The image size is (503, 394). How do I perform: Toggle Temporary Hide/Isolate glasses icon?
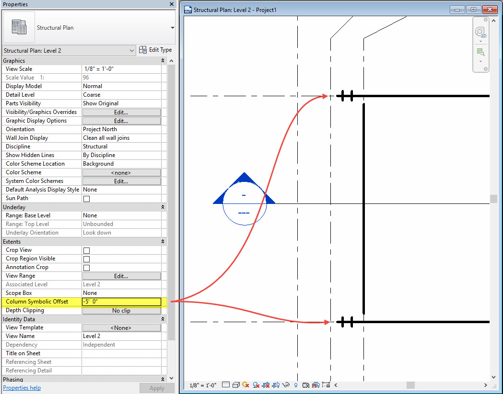click(x=286, y=384)
